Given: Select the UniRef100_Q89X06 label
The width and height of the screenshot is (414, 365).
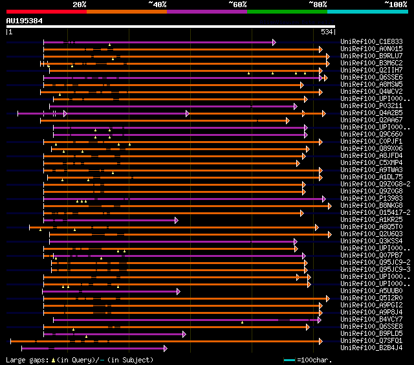Looking at the screenshot, I should point(371,148).
